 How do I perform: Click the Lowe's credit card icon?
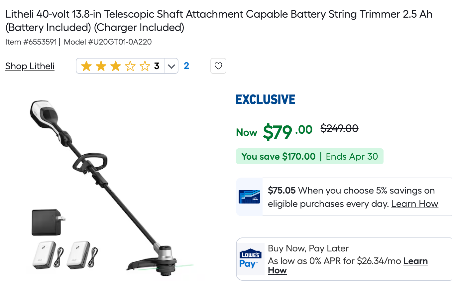coord(249,197)
